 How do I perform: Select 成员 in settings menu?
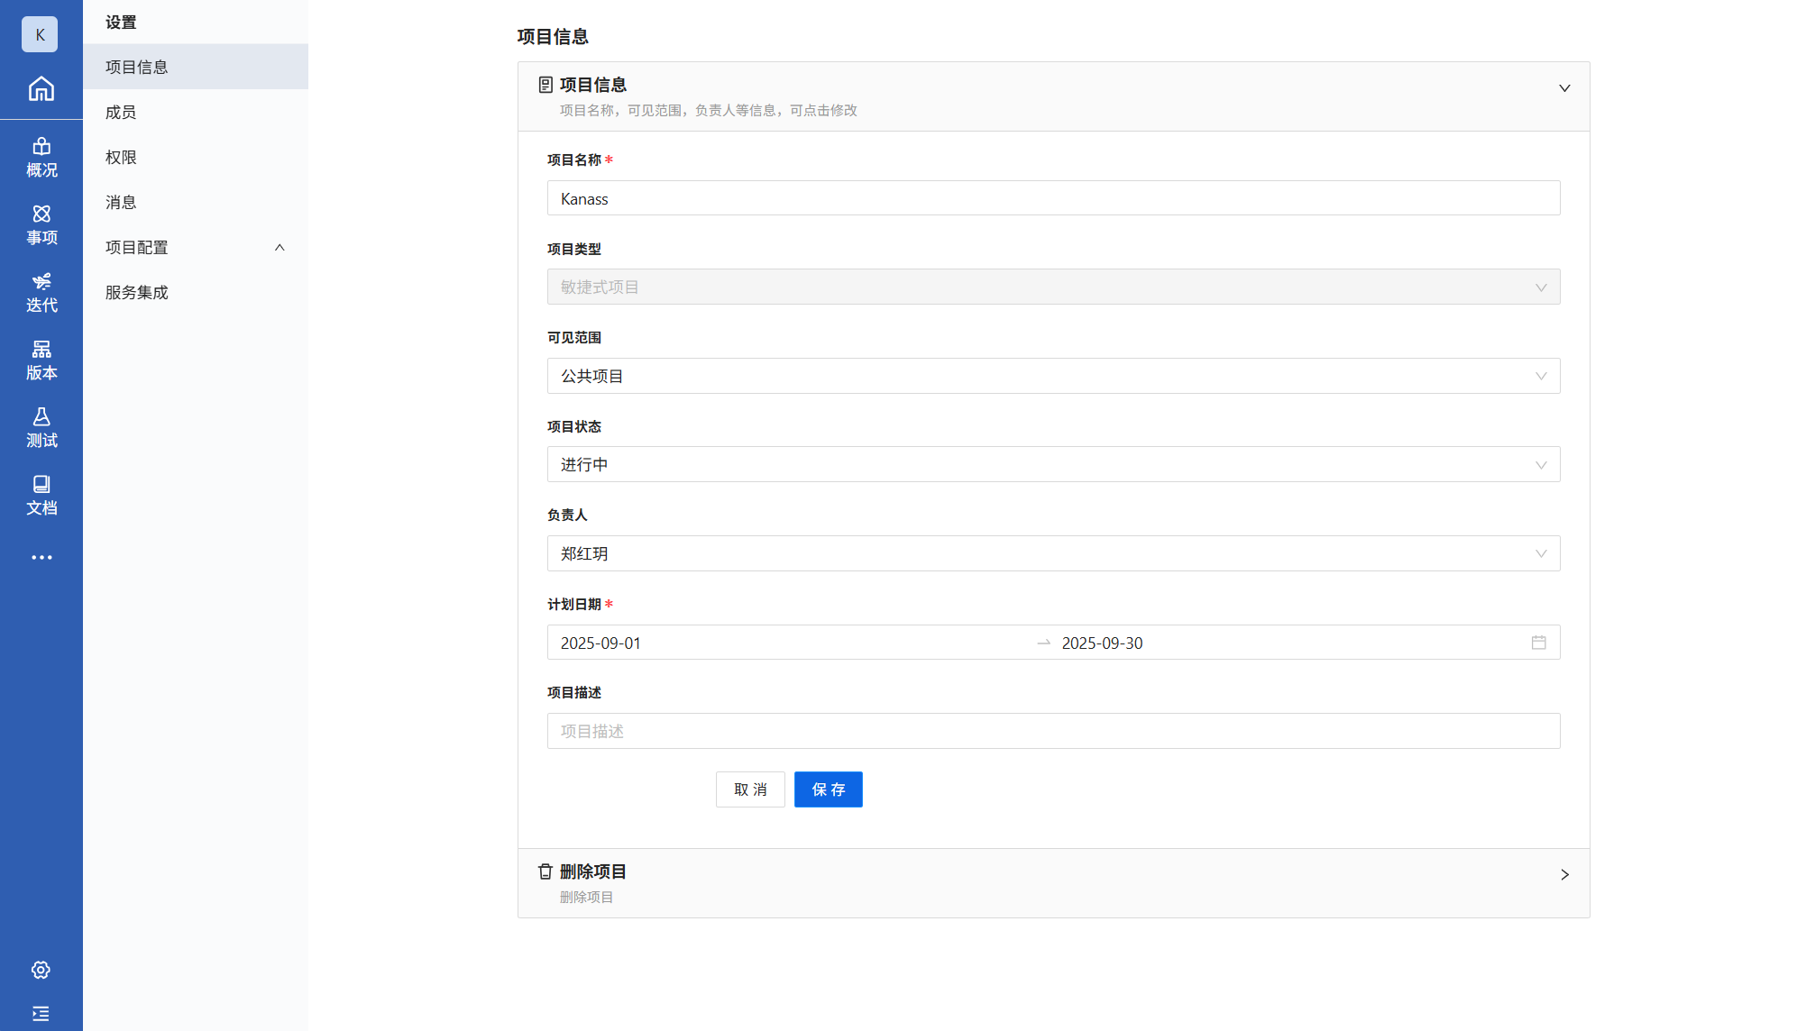(x=121, y=112)
